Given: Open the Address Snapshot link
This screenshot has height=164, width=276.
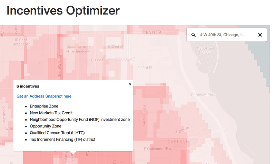Looking at the screenshot, I should click(x=44, y=96).
